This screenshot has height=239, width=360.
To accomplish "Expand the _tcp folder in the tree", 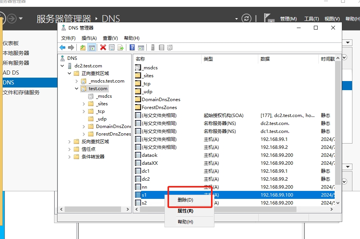I will click(x=84, y=111).
